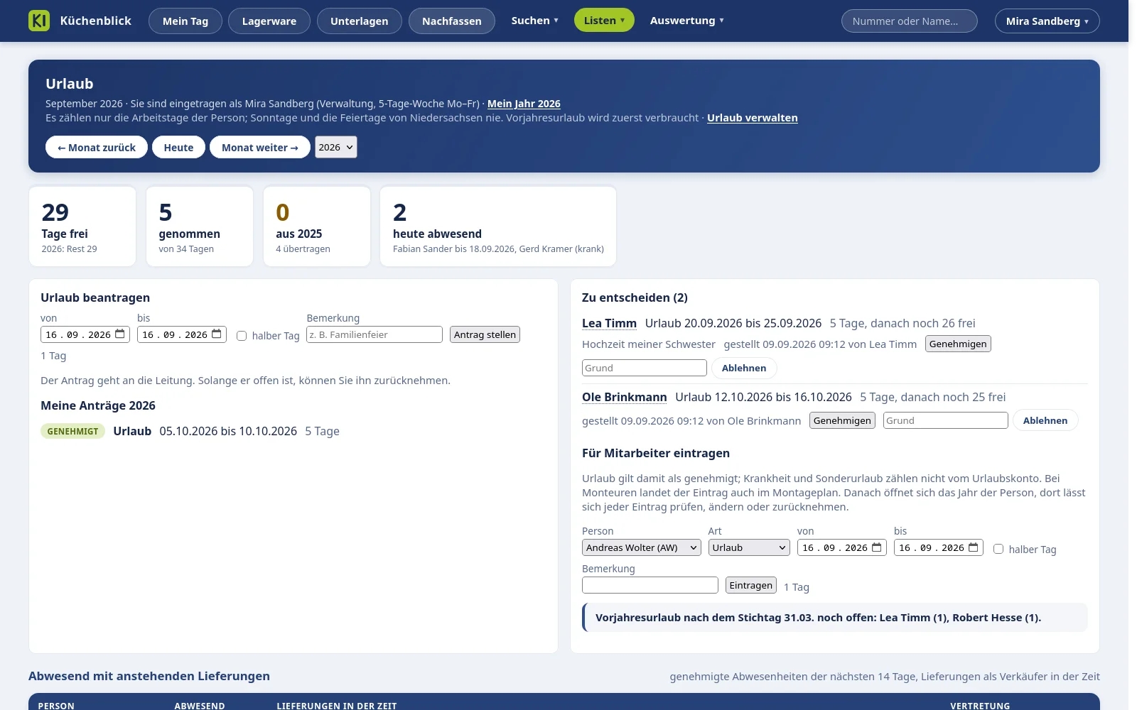Open the Listen menu
The height and width of the screenshot is (710, 1137).
604,21
